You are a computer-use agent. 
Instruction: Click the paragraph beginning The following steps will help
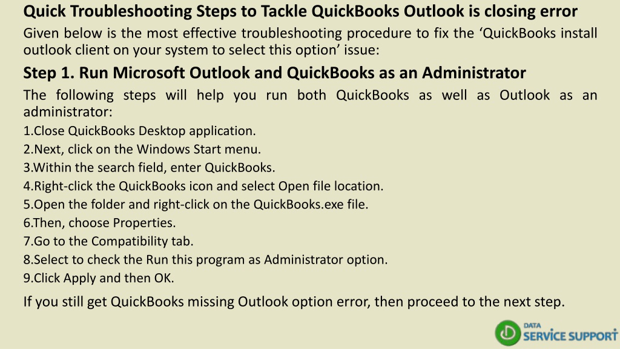click(x=310, y=103)
